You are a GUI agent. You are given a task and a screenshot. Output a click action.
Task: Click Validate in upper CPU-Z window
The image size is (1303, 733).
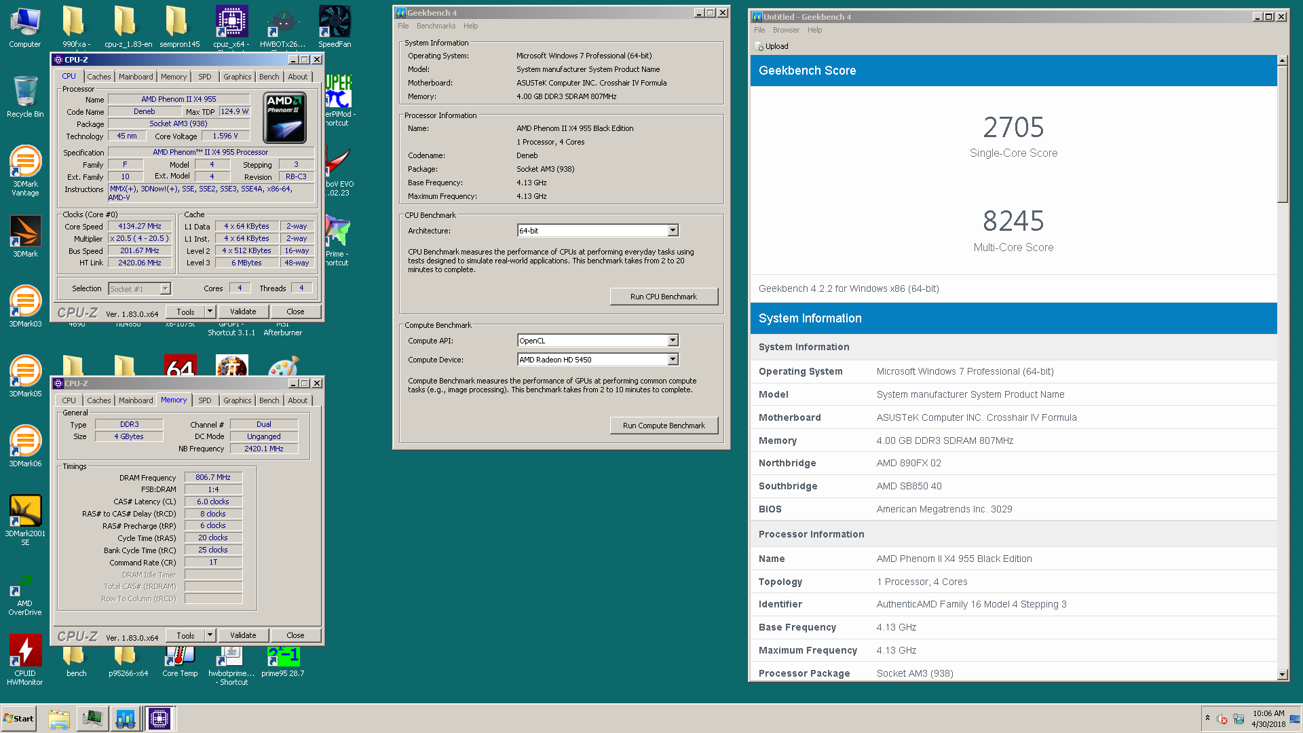pyautogui.click(x=243, y=312)
